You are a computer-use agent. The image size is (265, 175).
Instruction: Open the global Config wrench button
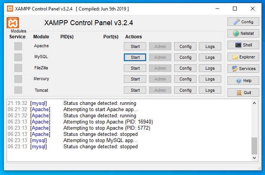coord(243,22)
